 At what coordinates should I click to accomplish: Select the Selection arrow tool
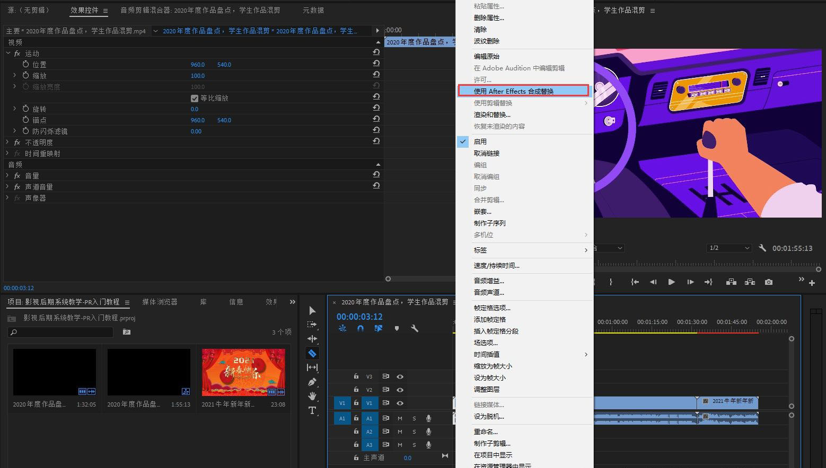click(x=312, y=310)
